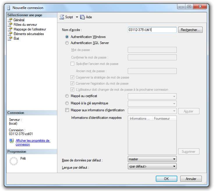Image resolution: width=214 pixels, height=191 pixels.
Task: Click the Annuler button
Action: [191, 179]
